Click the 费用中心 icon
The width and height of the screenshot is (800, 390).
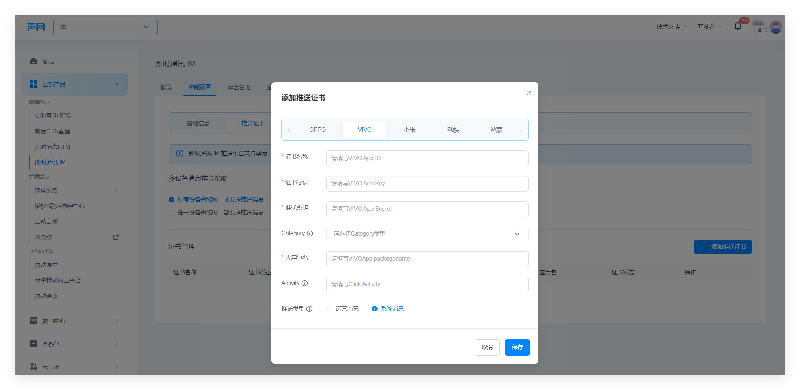coord(34,321)
